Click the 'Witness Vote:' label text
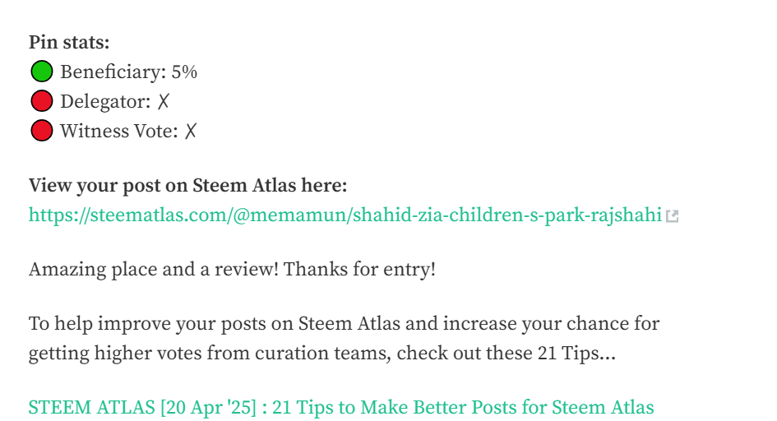 click(x=119, y=132)
